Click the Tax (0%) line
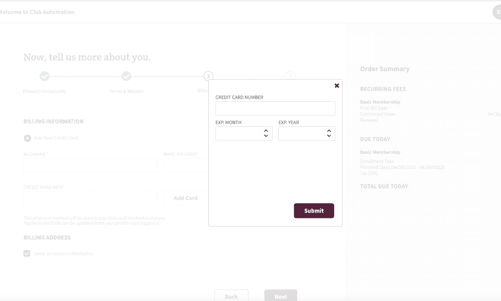The image size is (501, 301). click(369, 173)
